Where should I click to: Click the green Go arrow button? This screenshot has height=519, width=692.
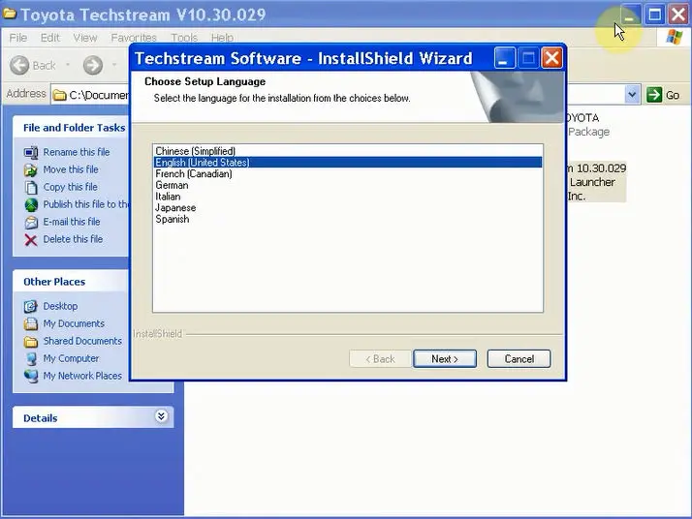tap(654, 95)
